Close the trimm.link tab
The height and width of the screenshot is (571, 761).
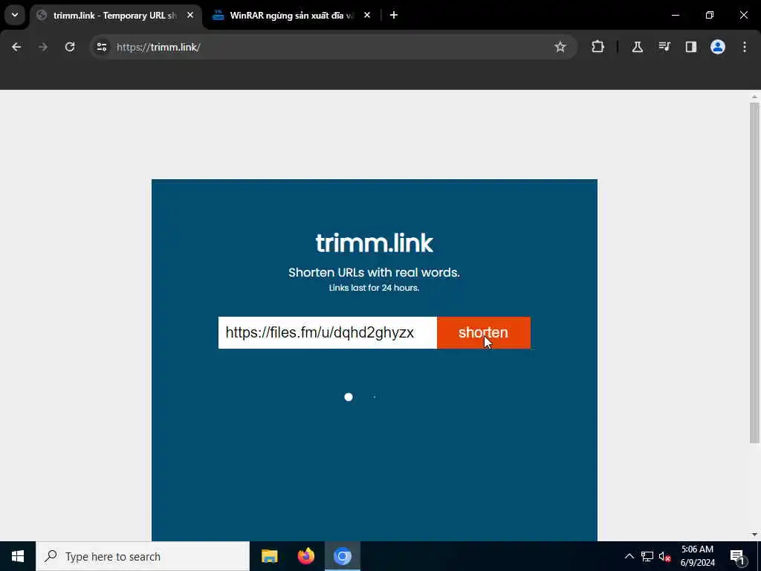point(190,16)
